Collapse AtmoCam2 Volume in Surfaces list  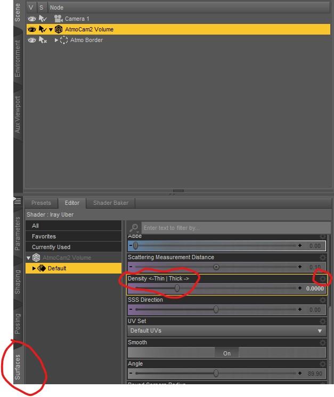(28, 258)
